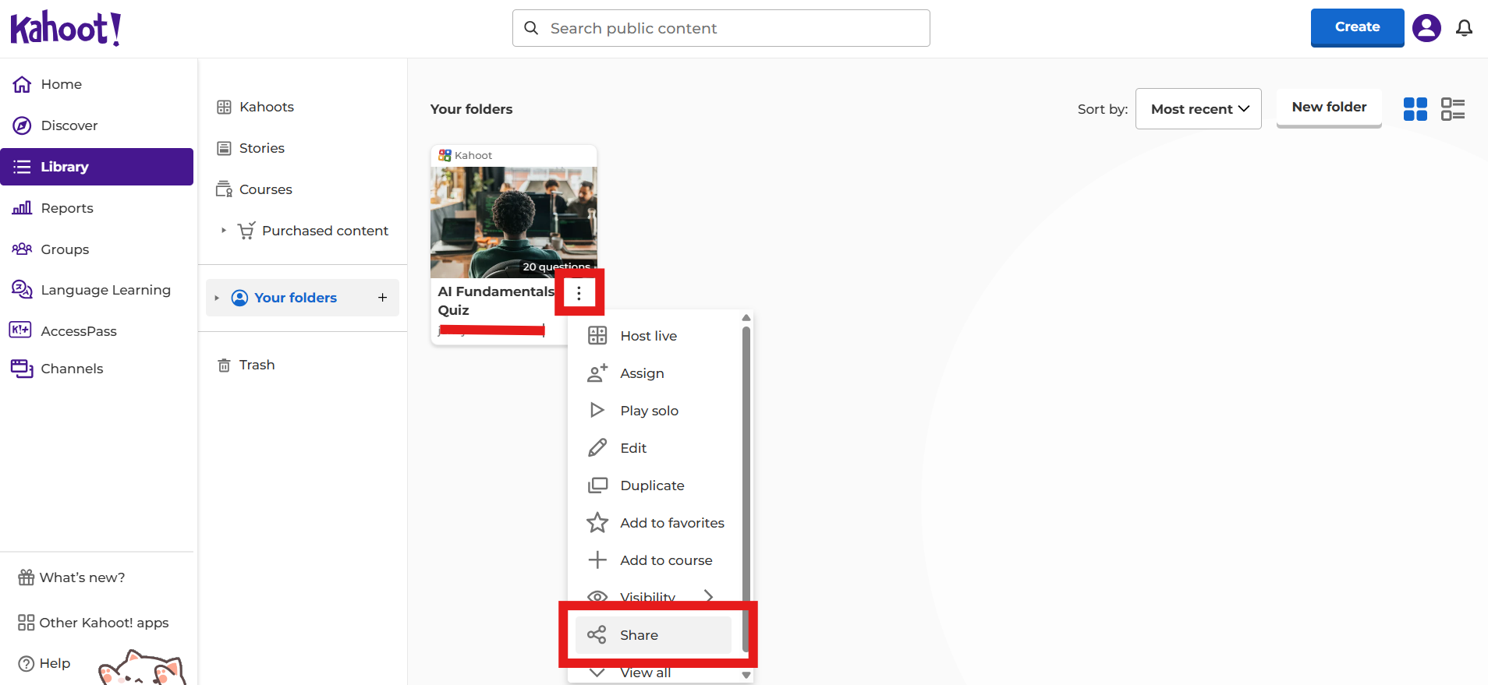Open the Discover page
The height and width of the screenshot is (685, 1488).
(69, 125)
